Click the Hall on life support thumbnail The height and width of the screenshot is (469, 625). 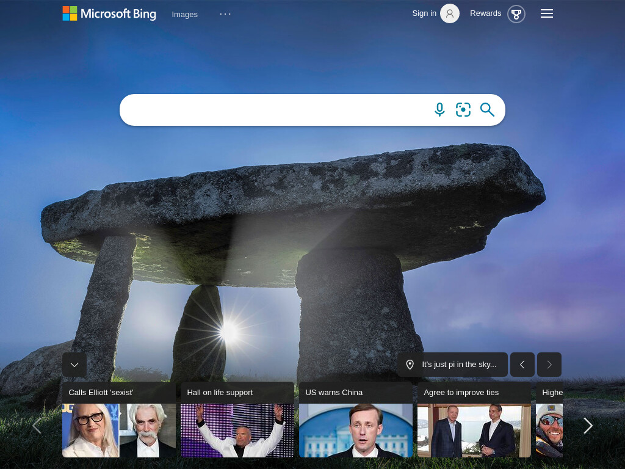[x=237, y=431]
